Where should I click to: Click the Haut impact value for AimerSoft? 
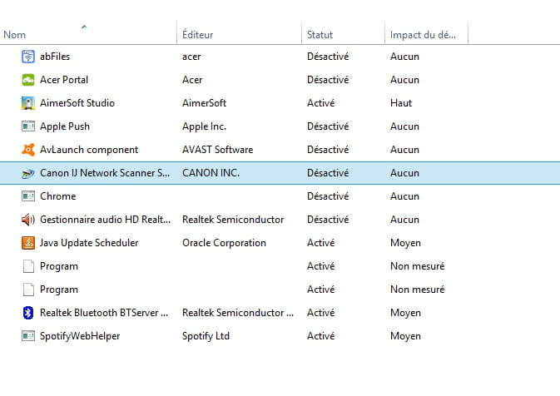pyautogui.click(x=401, y=103)
